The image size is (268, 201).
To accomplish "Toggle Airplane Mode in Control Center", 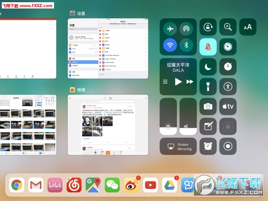I will [x=170, y=29].
